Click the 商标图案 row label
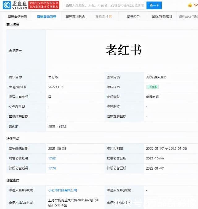The image size is (198, 209). coord(15,51)
